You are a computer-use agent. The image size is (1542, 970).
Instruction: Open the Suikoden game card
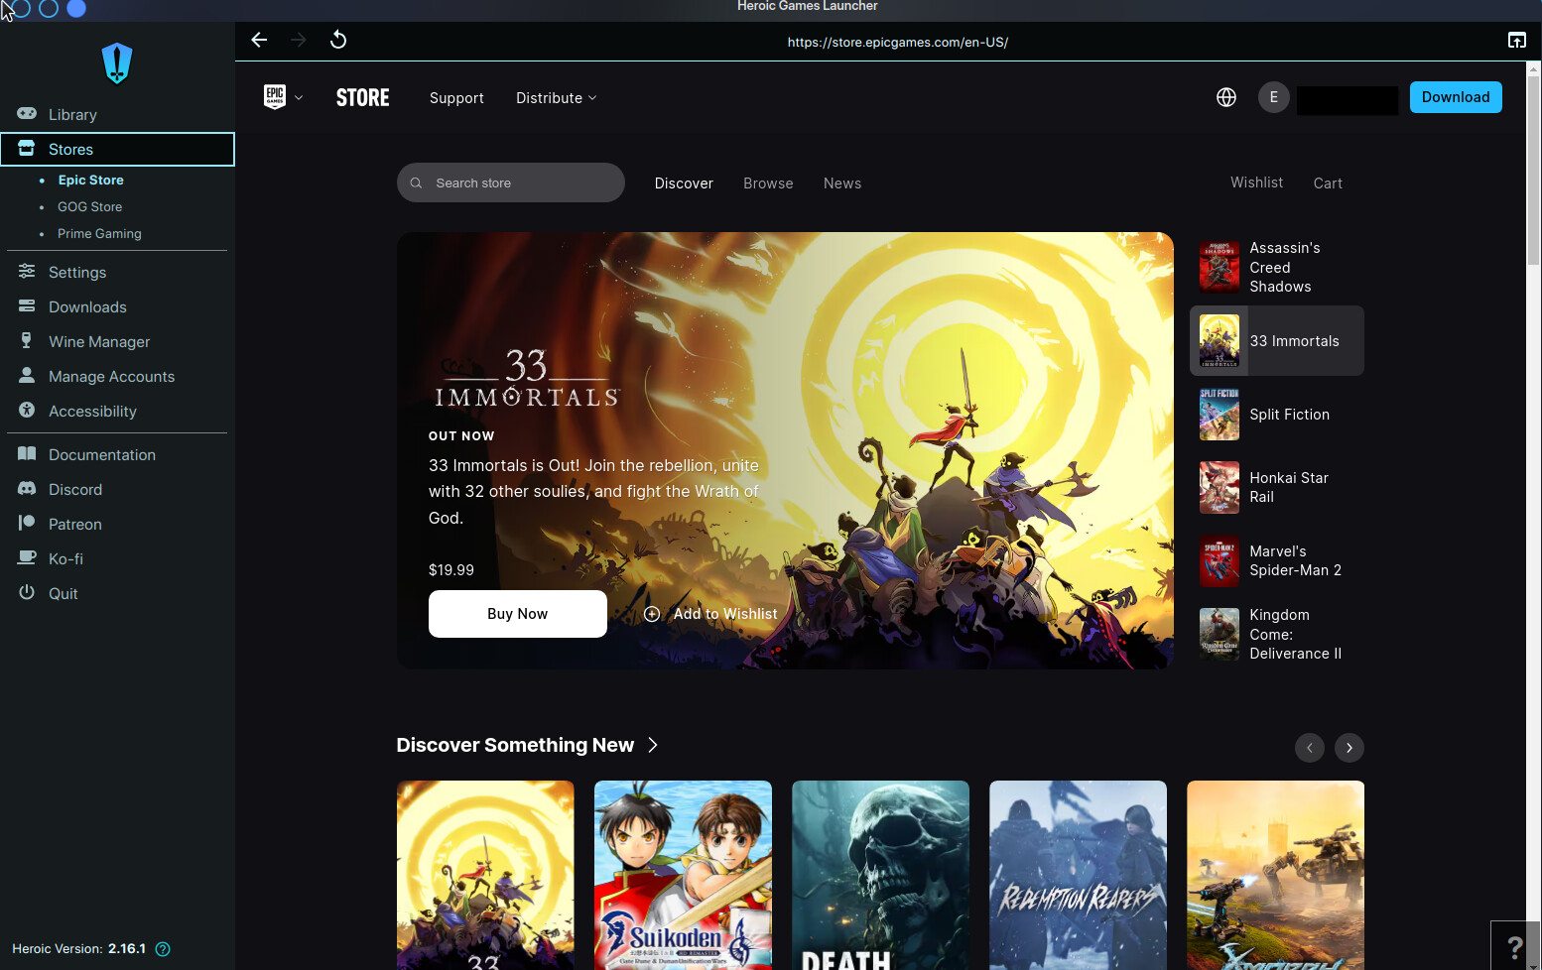[683, 875]
